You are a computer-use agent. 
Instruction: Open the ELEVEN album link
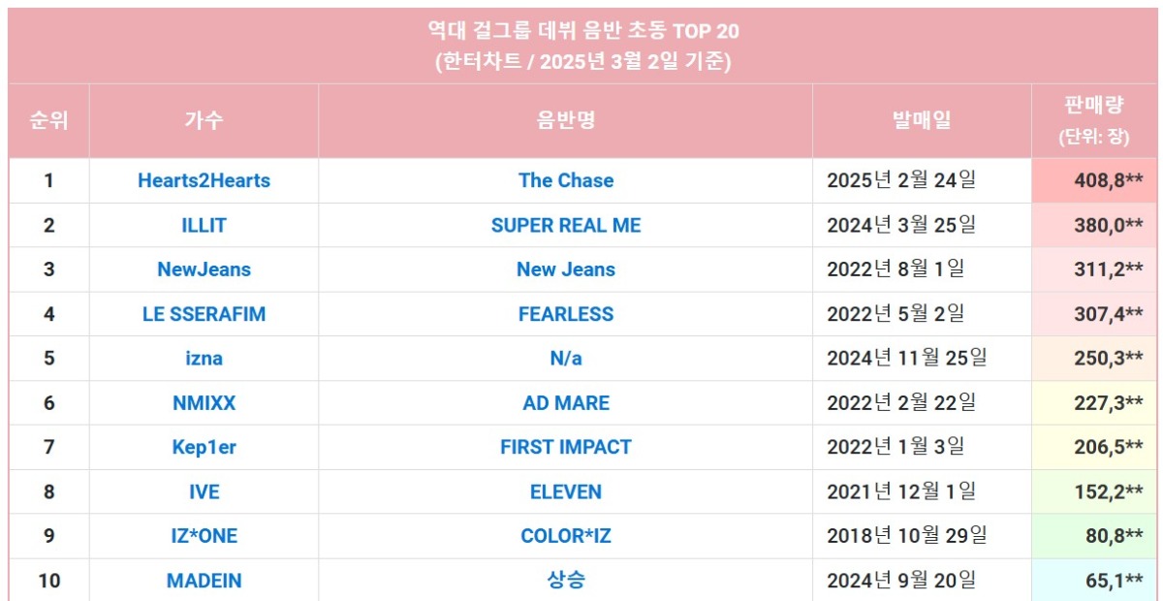pos(566,491)
